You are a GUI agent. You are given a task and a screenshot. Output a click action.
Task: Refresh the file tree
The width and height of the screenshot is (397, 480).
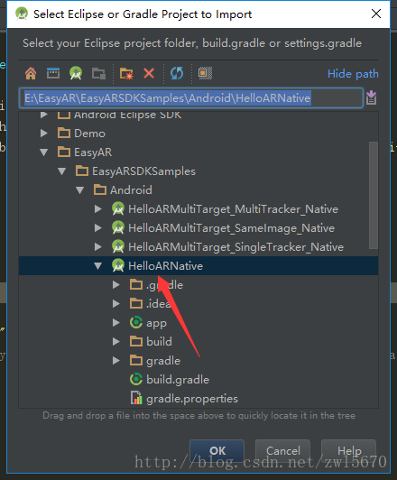click(x=177, y=73)
